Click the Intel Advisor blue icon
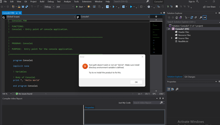 click(123, 7)
